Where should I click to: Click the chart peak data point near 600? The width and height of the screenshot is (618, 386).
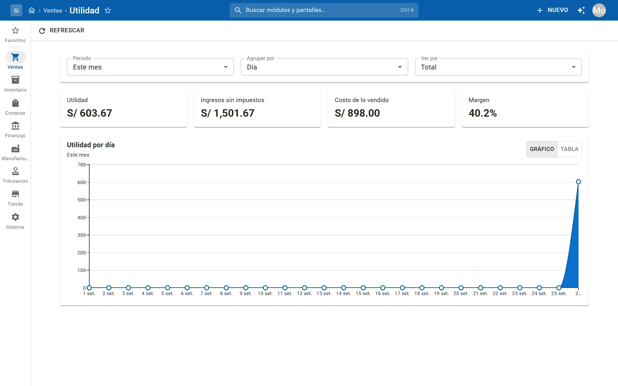(x=578, y=182)
